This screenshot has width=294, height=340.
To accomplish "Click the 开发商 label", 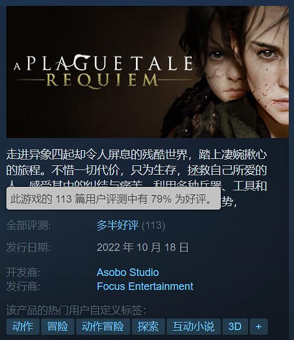I will 23,272.
